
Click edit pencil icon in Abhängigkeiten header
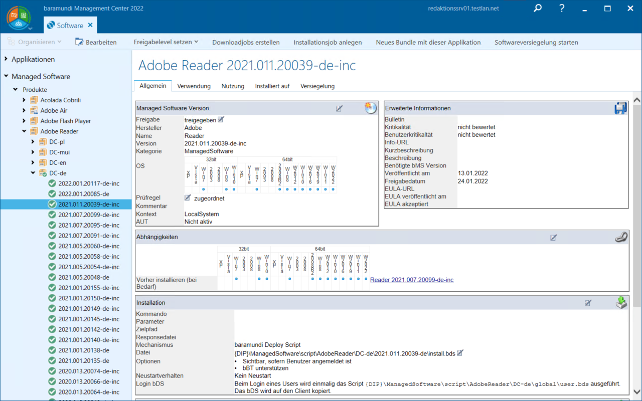point(554,237)
